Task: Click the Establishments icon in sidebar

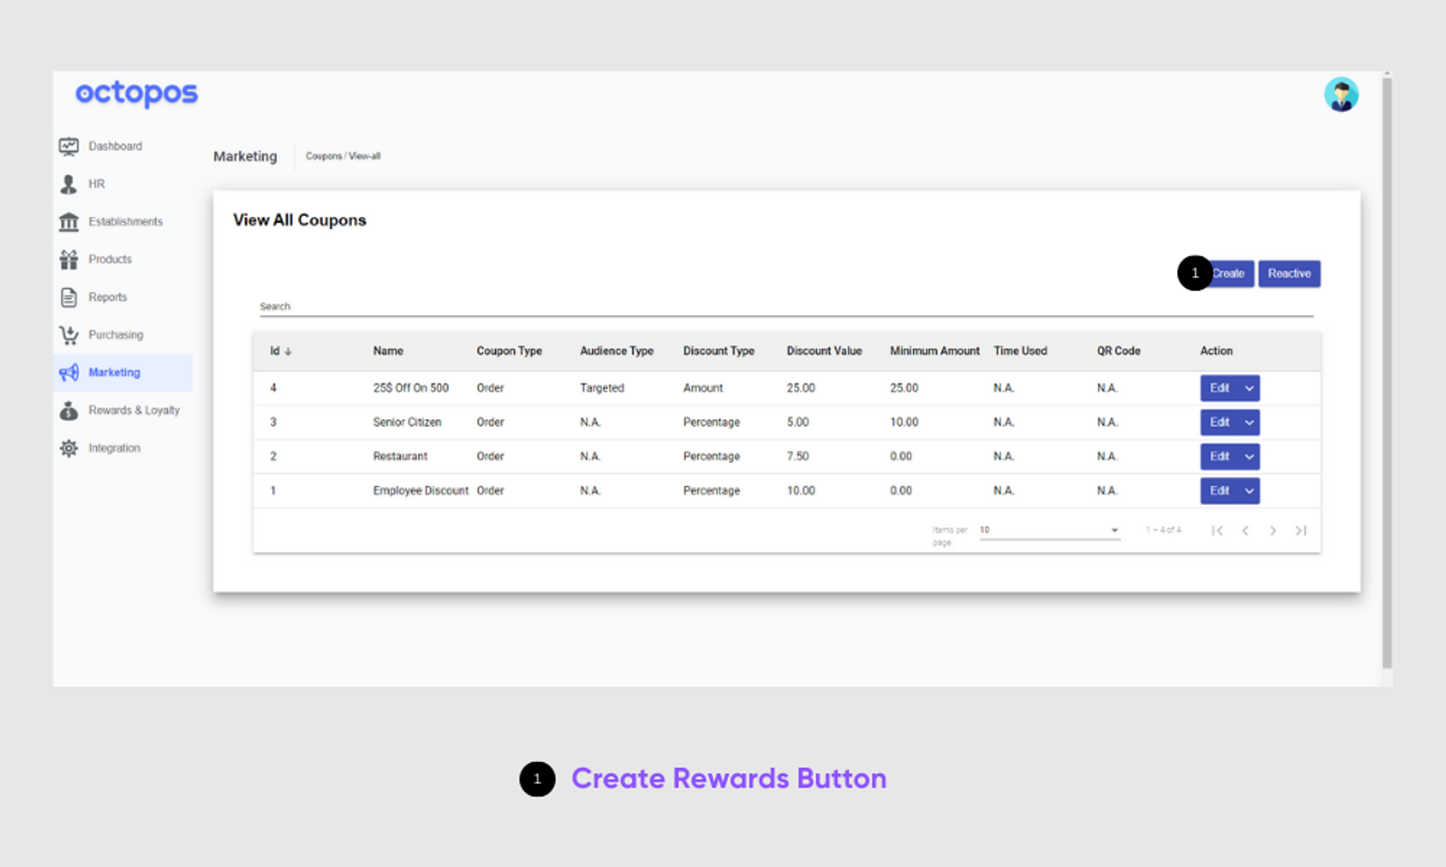Action: tap(69, 221)
